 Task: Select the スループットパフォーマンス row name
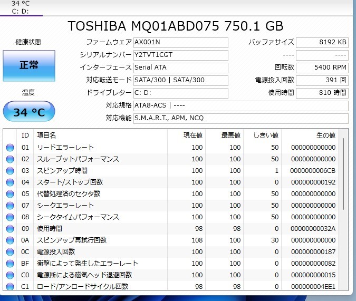coord(78,159)
